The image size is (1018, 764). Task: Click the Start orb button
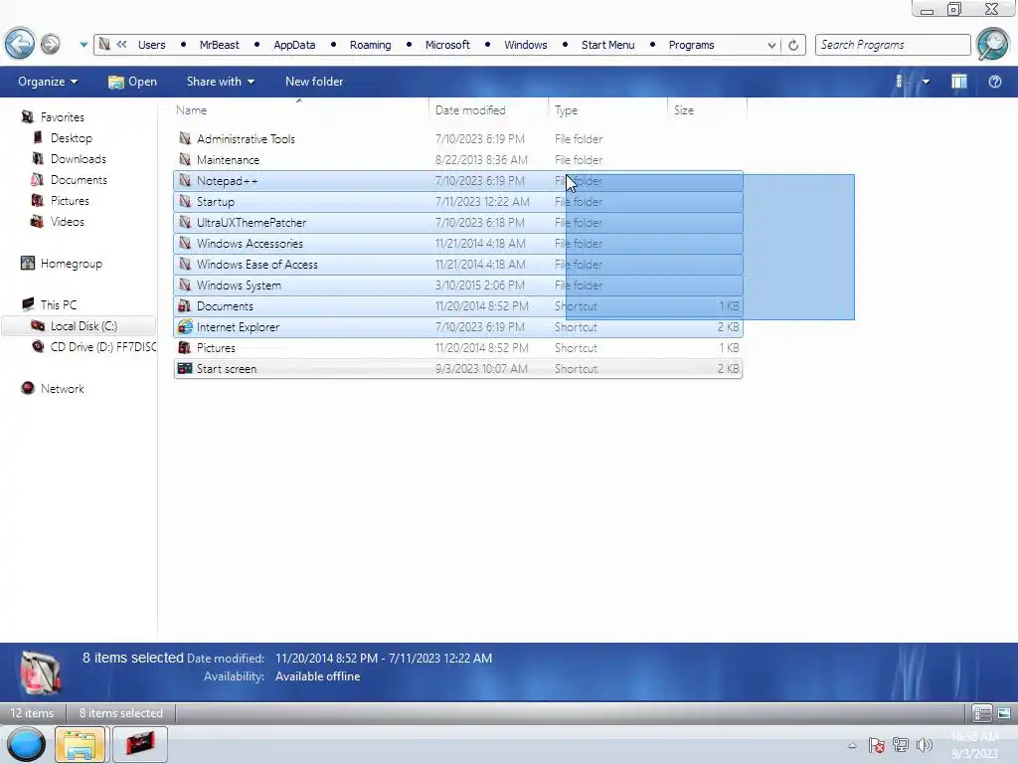pos(27,744)
